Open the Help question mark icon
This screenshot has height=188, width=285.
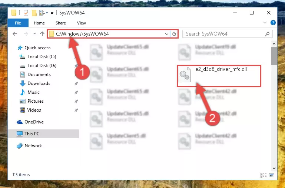(x=273, y=23)
